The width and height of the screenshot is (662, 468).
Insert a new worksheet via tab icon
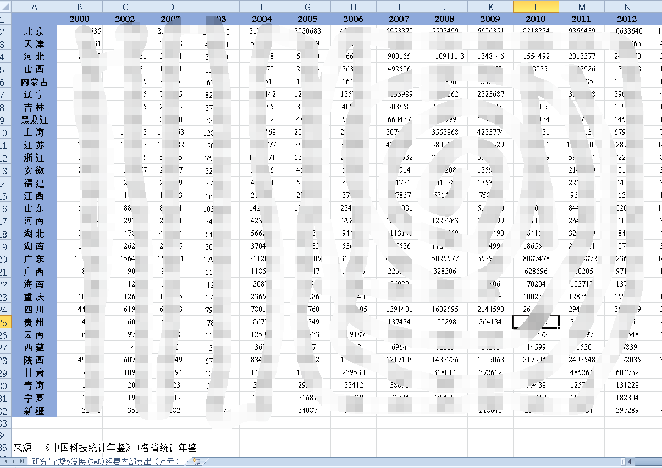(x=196, y=462)
